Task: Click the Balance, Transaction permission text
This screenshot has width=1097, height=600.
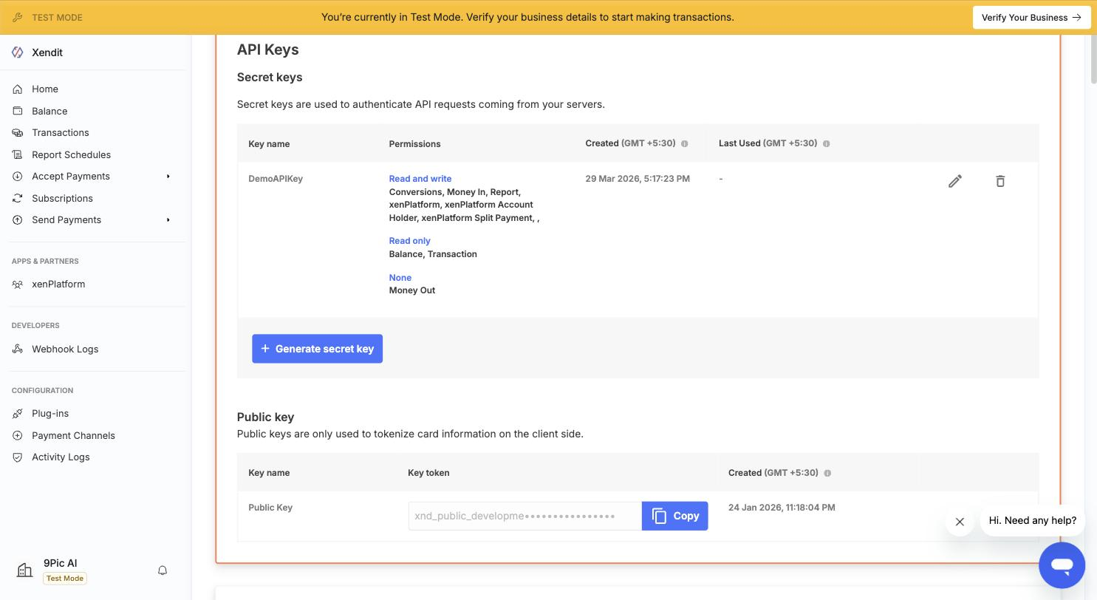Action: tap(433, 254)
